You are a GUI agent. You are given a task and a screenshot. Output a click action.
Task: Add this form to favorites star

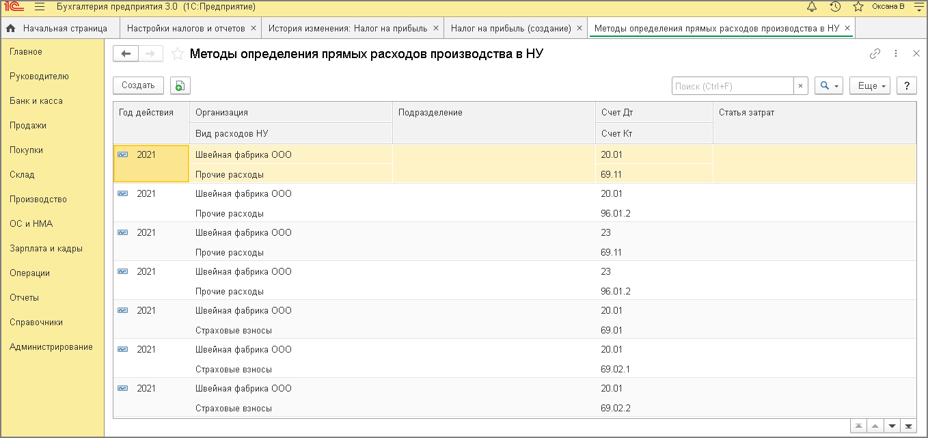pos(178,54)
